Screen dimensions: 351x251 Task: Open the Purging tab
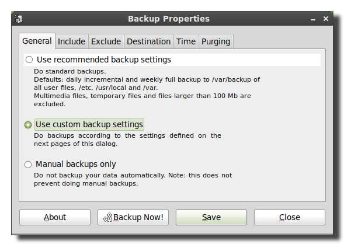(x=216, y=41)
